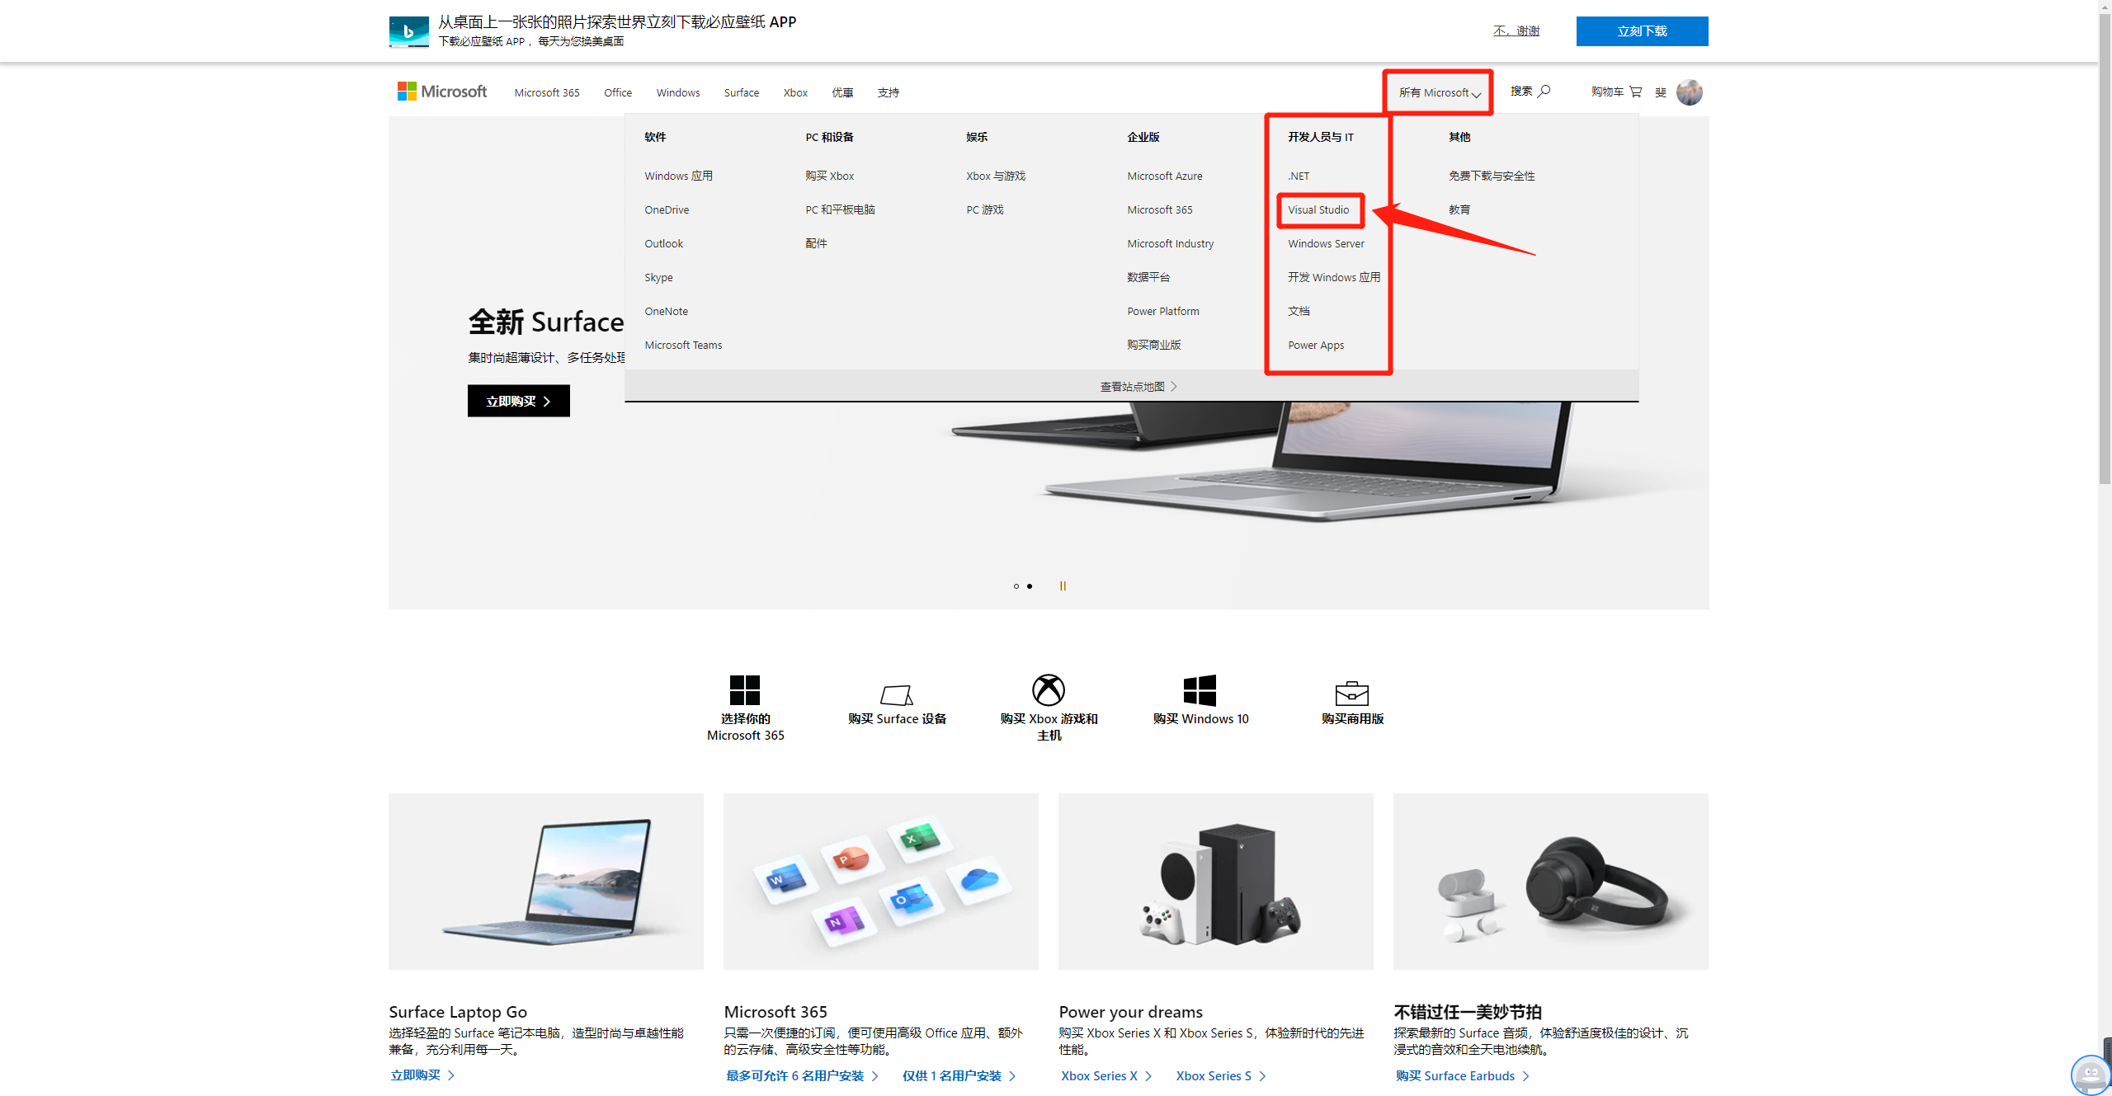
Task: Click the Microsoft logo
Action: pyautogui.click(x=441, y=92)
